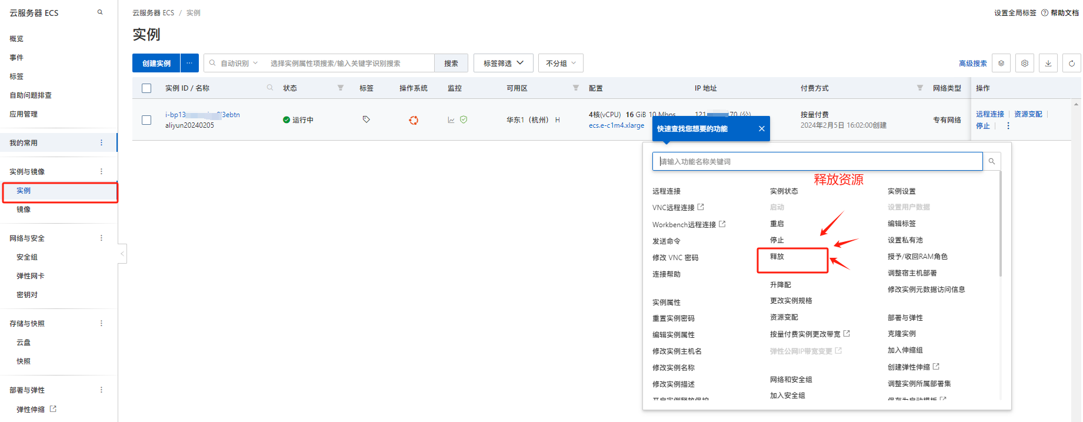Open the 不分组 grouping dropdown
Image resolution: width=1083 pixels, height=422 pixels.
tap(561, 63)
